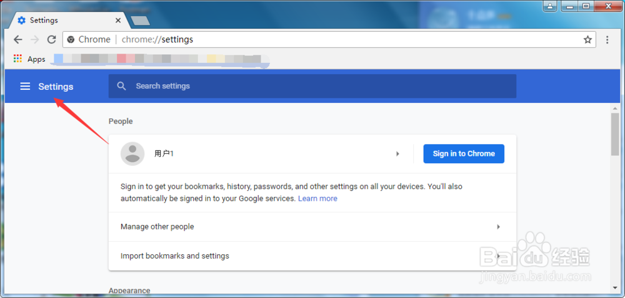Click the scrollbar down arrow
Viewport: 625px width, 298px height.
615,287
